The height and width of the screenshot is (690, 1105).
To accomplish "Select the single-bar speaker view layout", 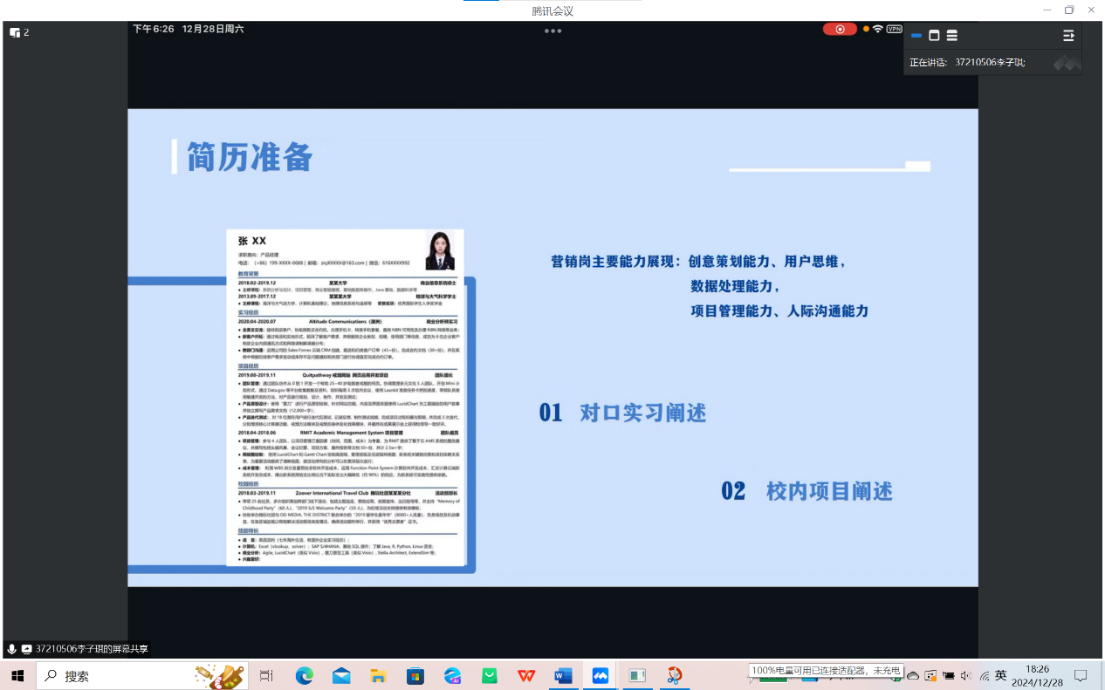I will [x=916, y=36].
